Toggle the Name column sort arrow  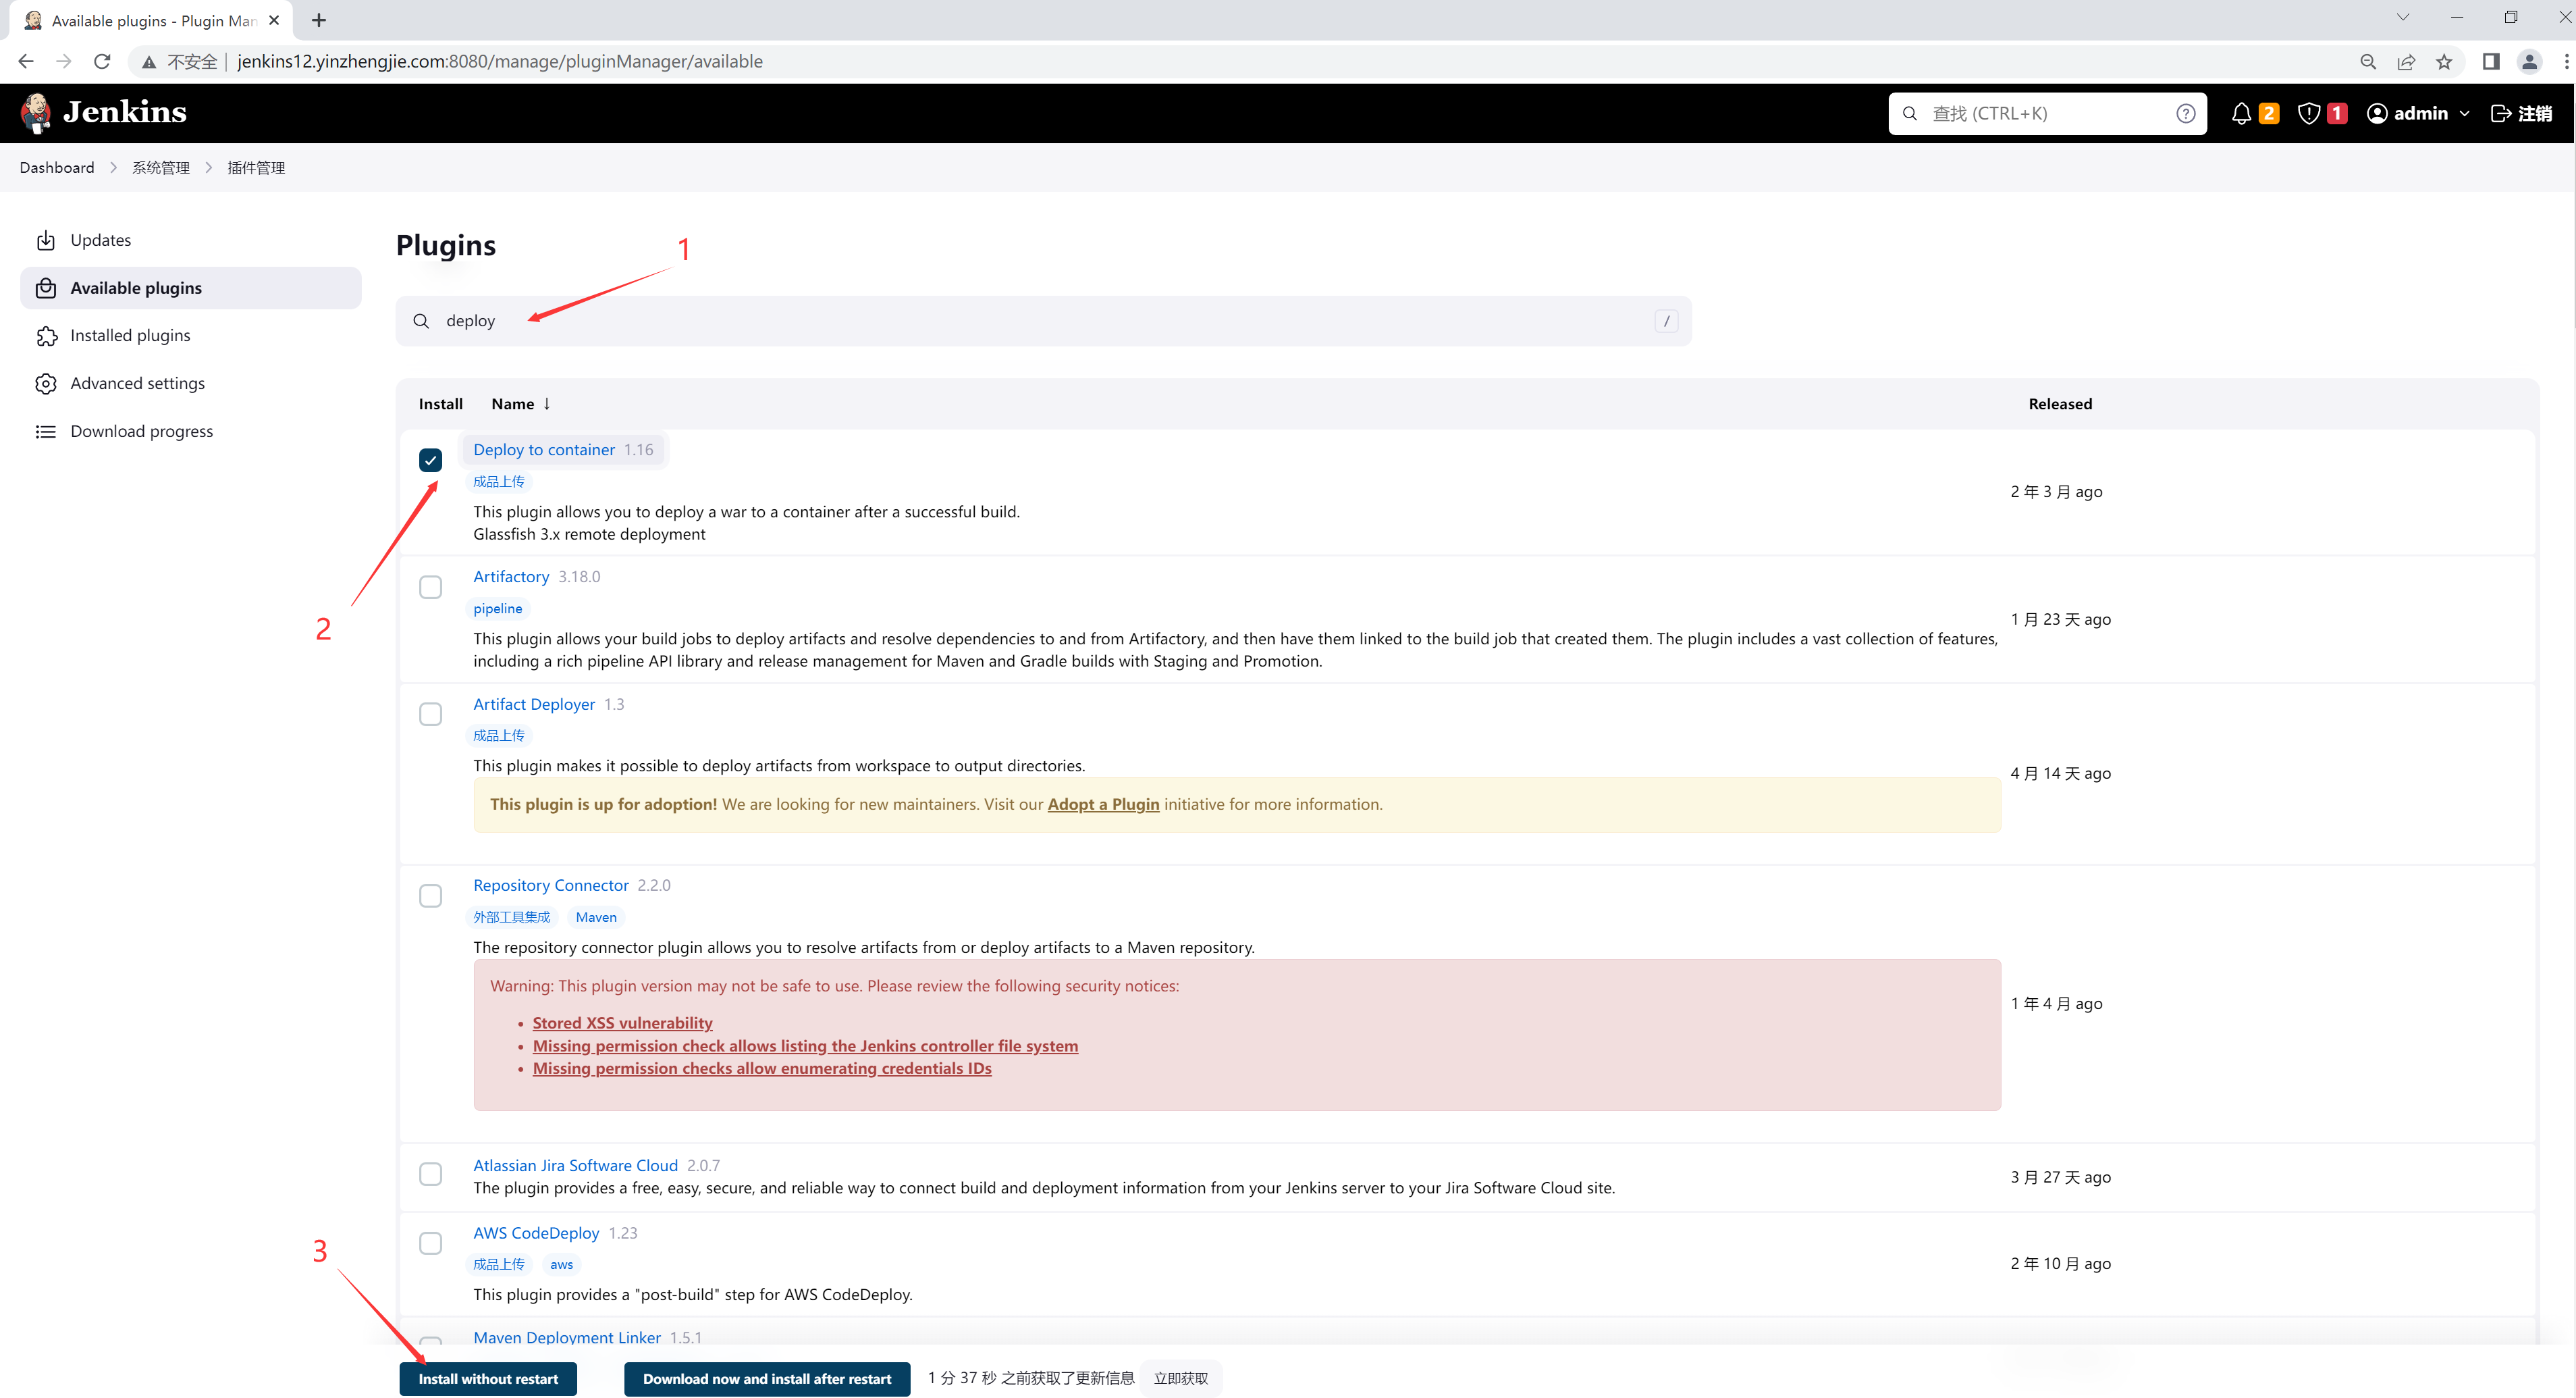click(x=547, y=405)
